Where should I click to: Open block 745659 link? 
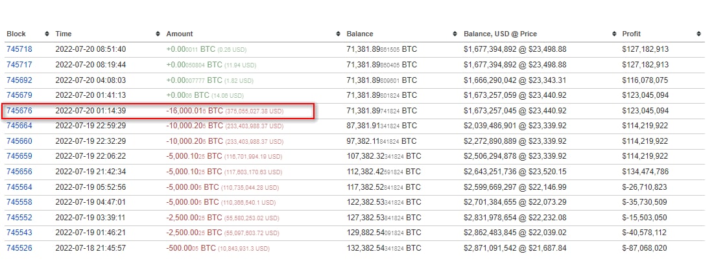tap(19, 156)
